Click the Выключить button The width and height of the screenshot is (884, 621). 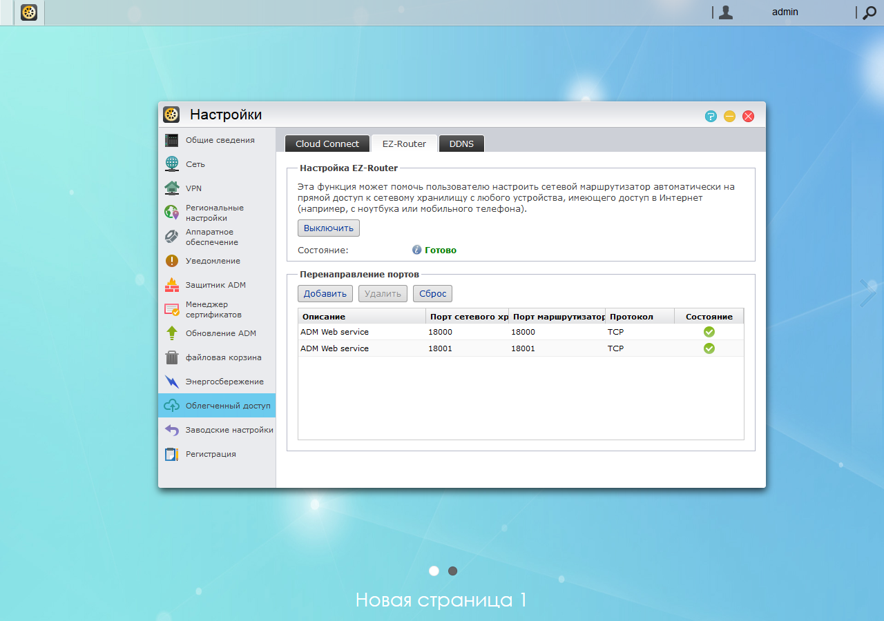point(329,228)
